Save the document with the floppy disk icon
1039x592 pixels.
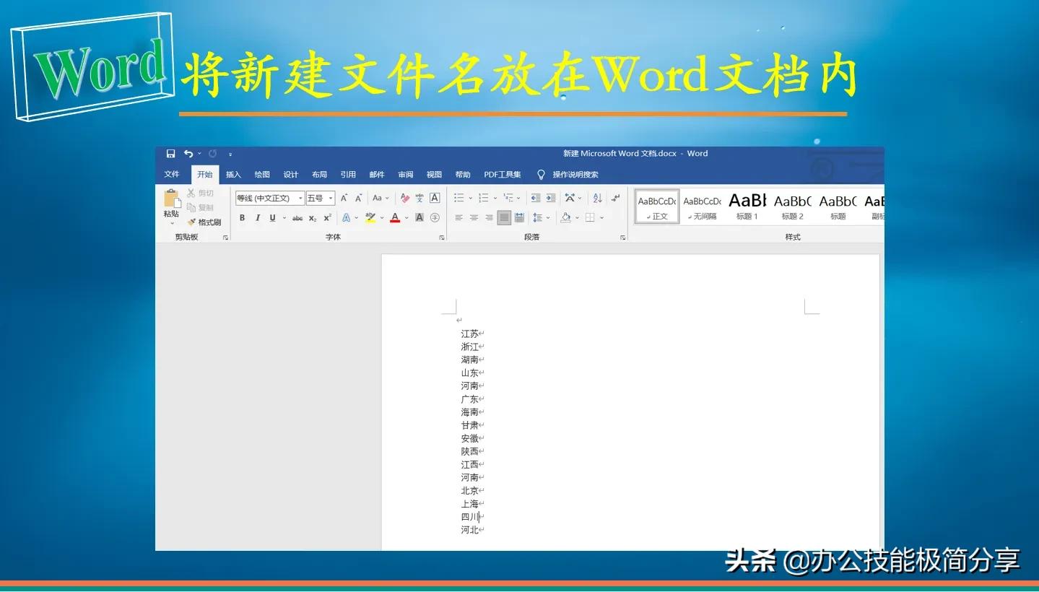click(170, 154)
